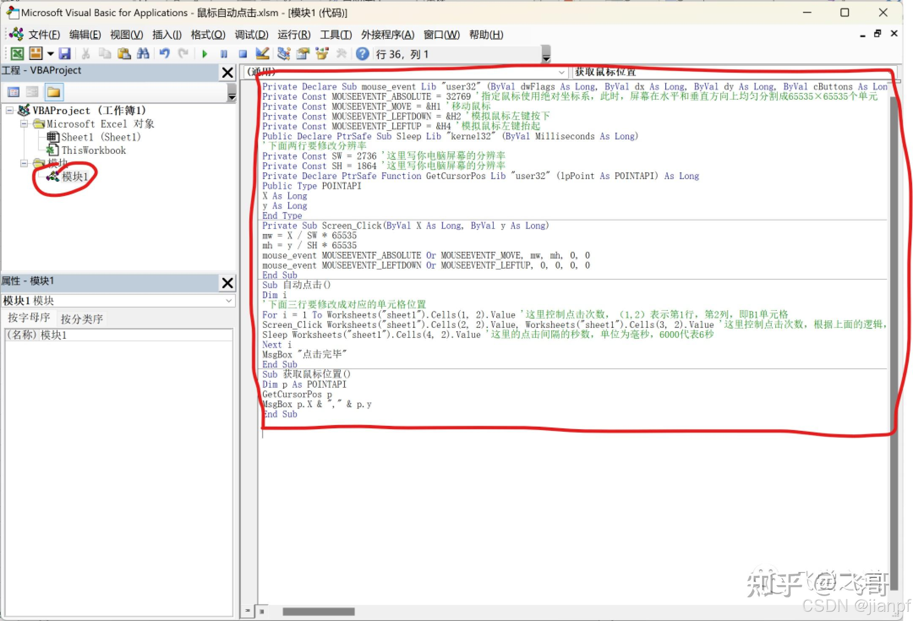913x621 pixels.
Task: Select ThisWorkbook in the project tree
Action: pos(93,150)
